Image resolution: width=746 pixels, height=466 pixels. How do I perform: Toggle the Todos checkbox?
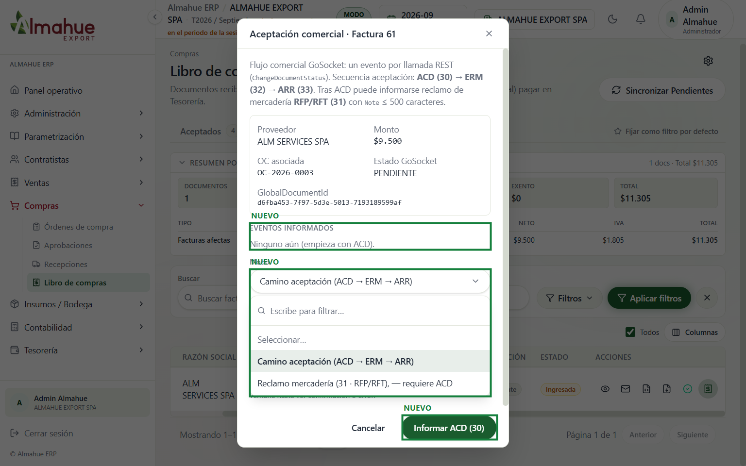[630, 332]
